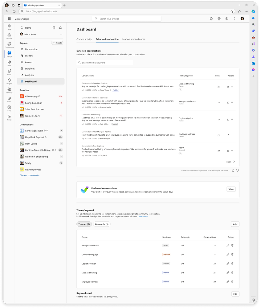Follow the Learn more link
This screenshot has height=308, width=260.
coord(142,217)
